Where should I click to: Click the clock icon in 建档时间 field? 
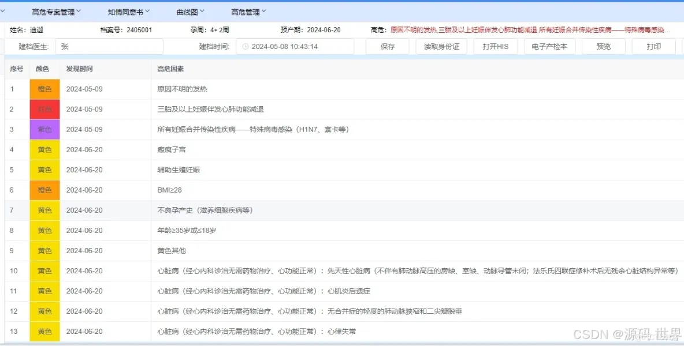pos(245,47)
